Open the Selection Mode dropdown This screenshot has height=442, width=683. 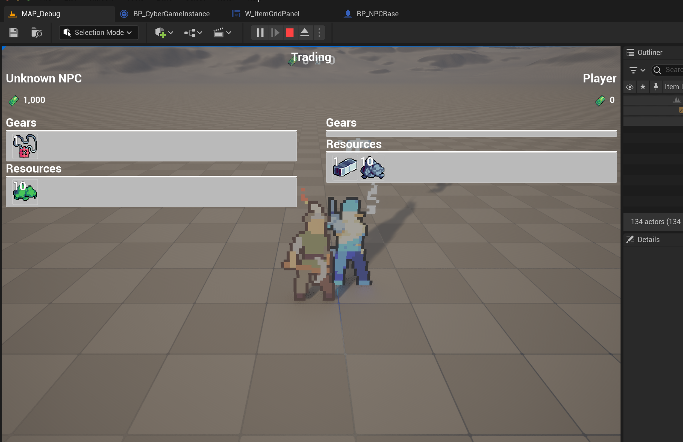[x=98, y=33]
